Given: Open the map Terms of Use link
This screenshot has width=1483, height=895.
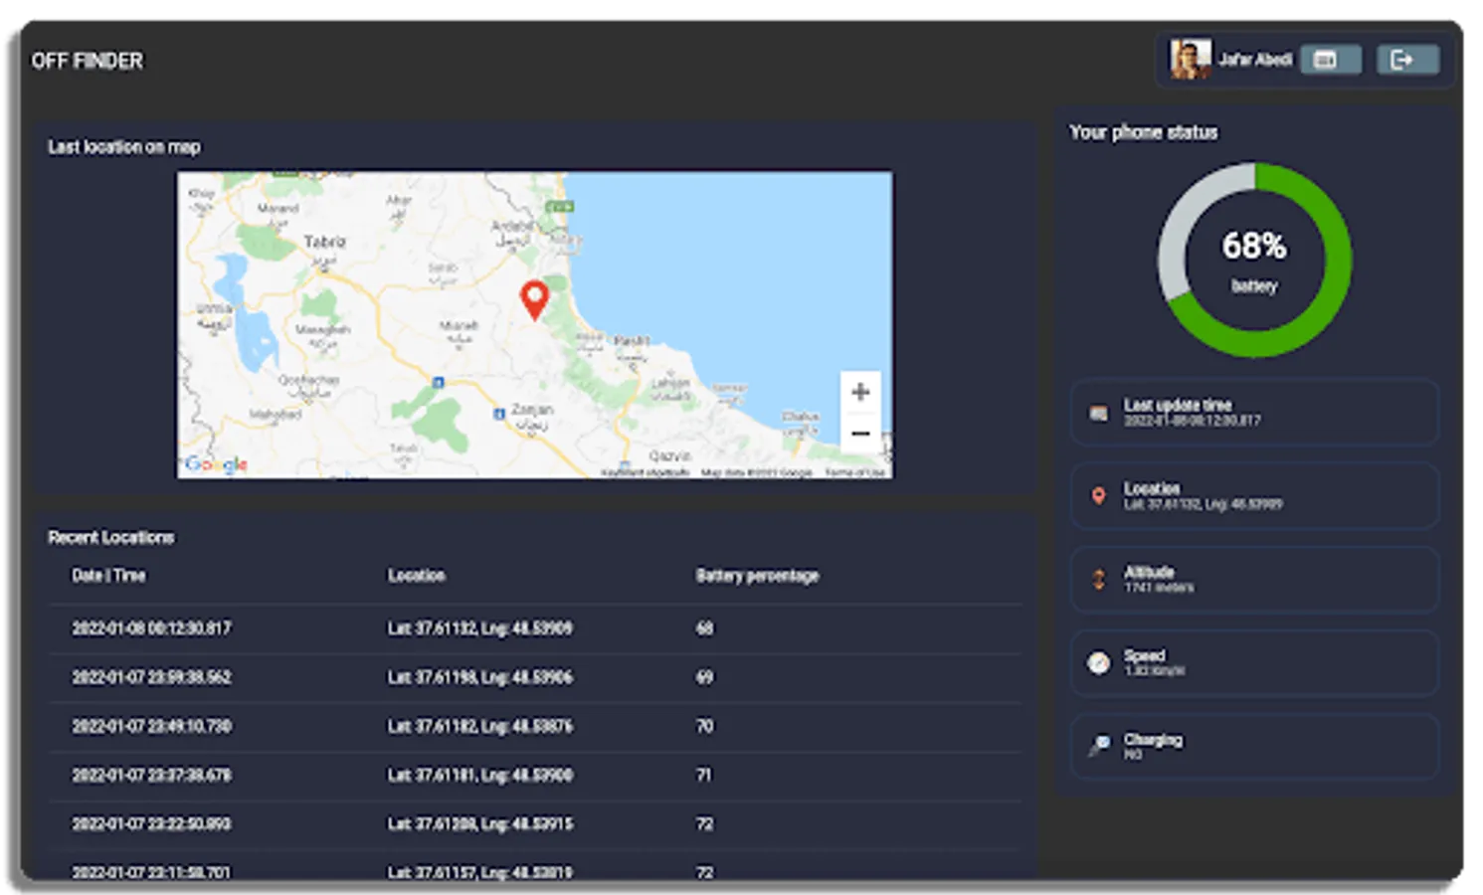Looking at the screenshot, I should (x=854, y=472).
